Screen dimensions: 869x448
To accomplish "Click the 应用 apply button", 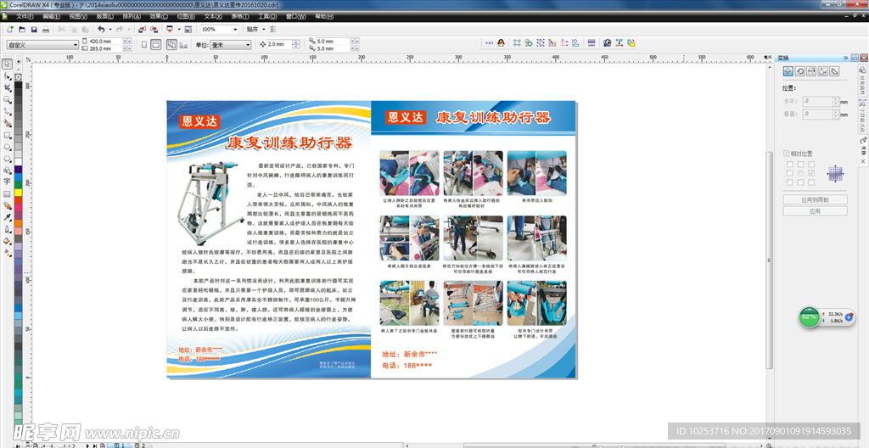I will [816, 211].
